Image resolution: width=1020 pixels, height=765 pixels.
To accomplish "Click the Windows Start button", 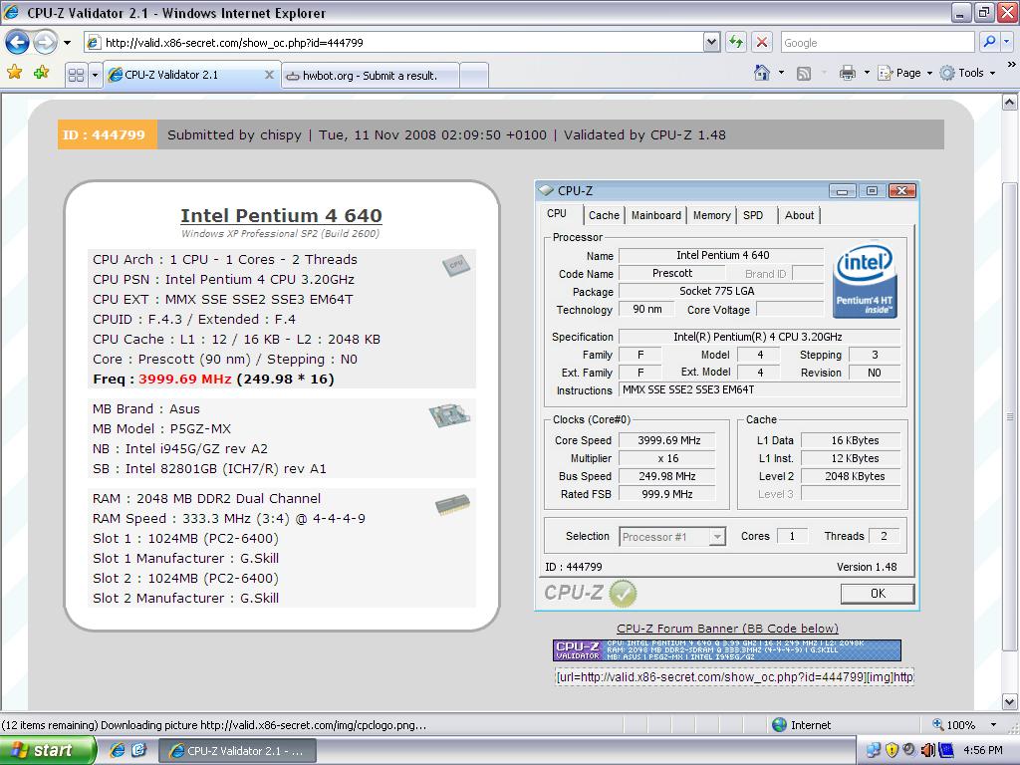I will 48,750.
